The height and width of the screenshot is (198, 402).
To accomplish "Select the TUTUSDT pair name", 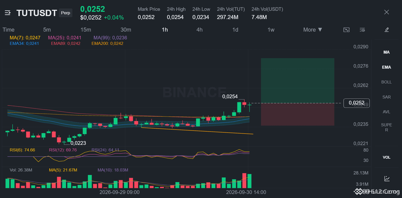I will click(37, 13).
